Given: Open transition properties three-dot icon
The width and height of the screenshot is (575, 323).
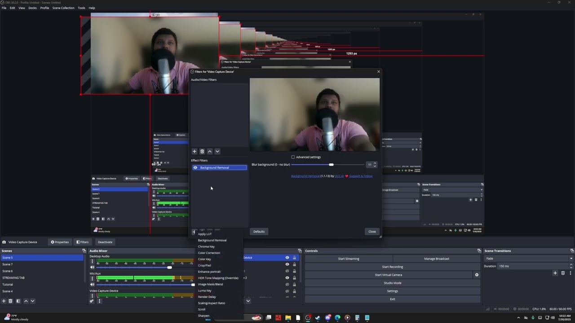Looking at the screenshot, I should (571, 273).
